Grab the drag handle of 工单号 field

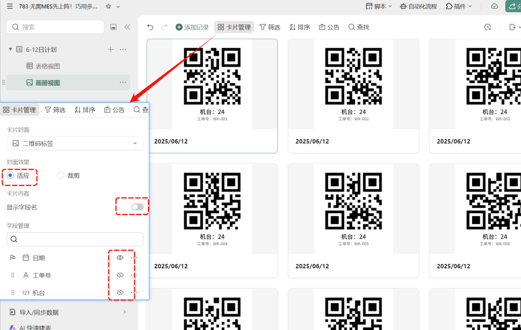(x=13, y=275)
